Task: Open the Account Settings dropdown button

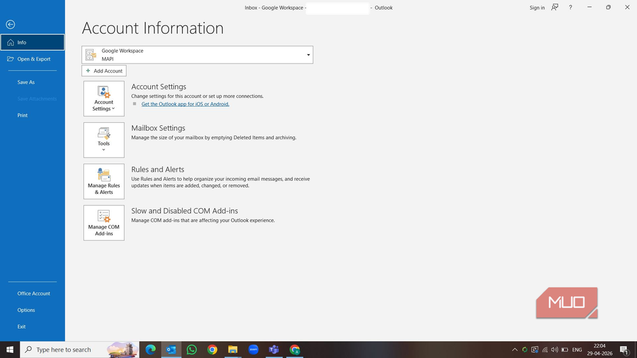Action: (x=104, y=99)
